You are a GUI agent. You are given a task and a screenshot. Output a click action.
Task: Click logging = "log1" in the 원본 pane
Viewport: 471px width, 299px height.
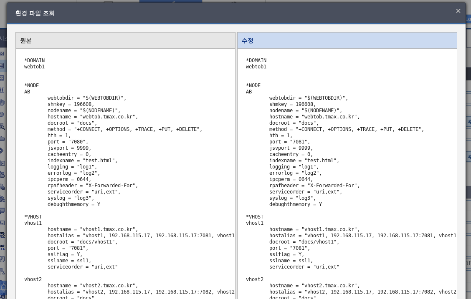[x=72, y=167]
